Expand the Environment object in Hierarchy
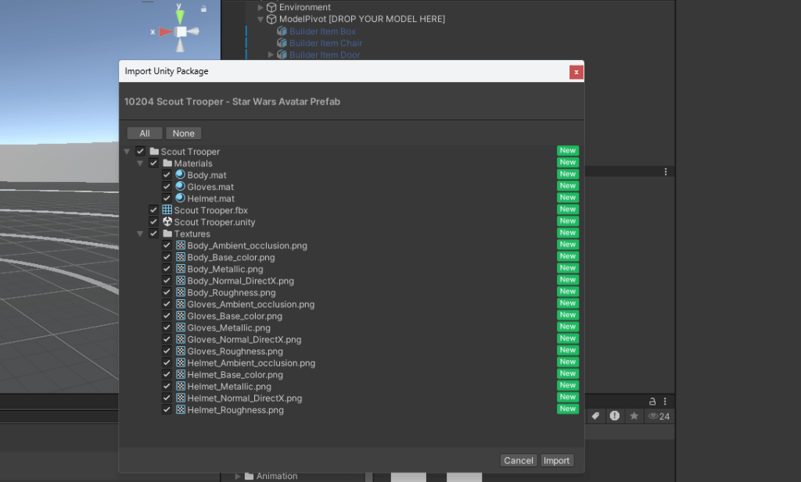This screenshot has width=801, height=482. (261, 8)
